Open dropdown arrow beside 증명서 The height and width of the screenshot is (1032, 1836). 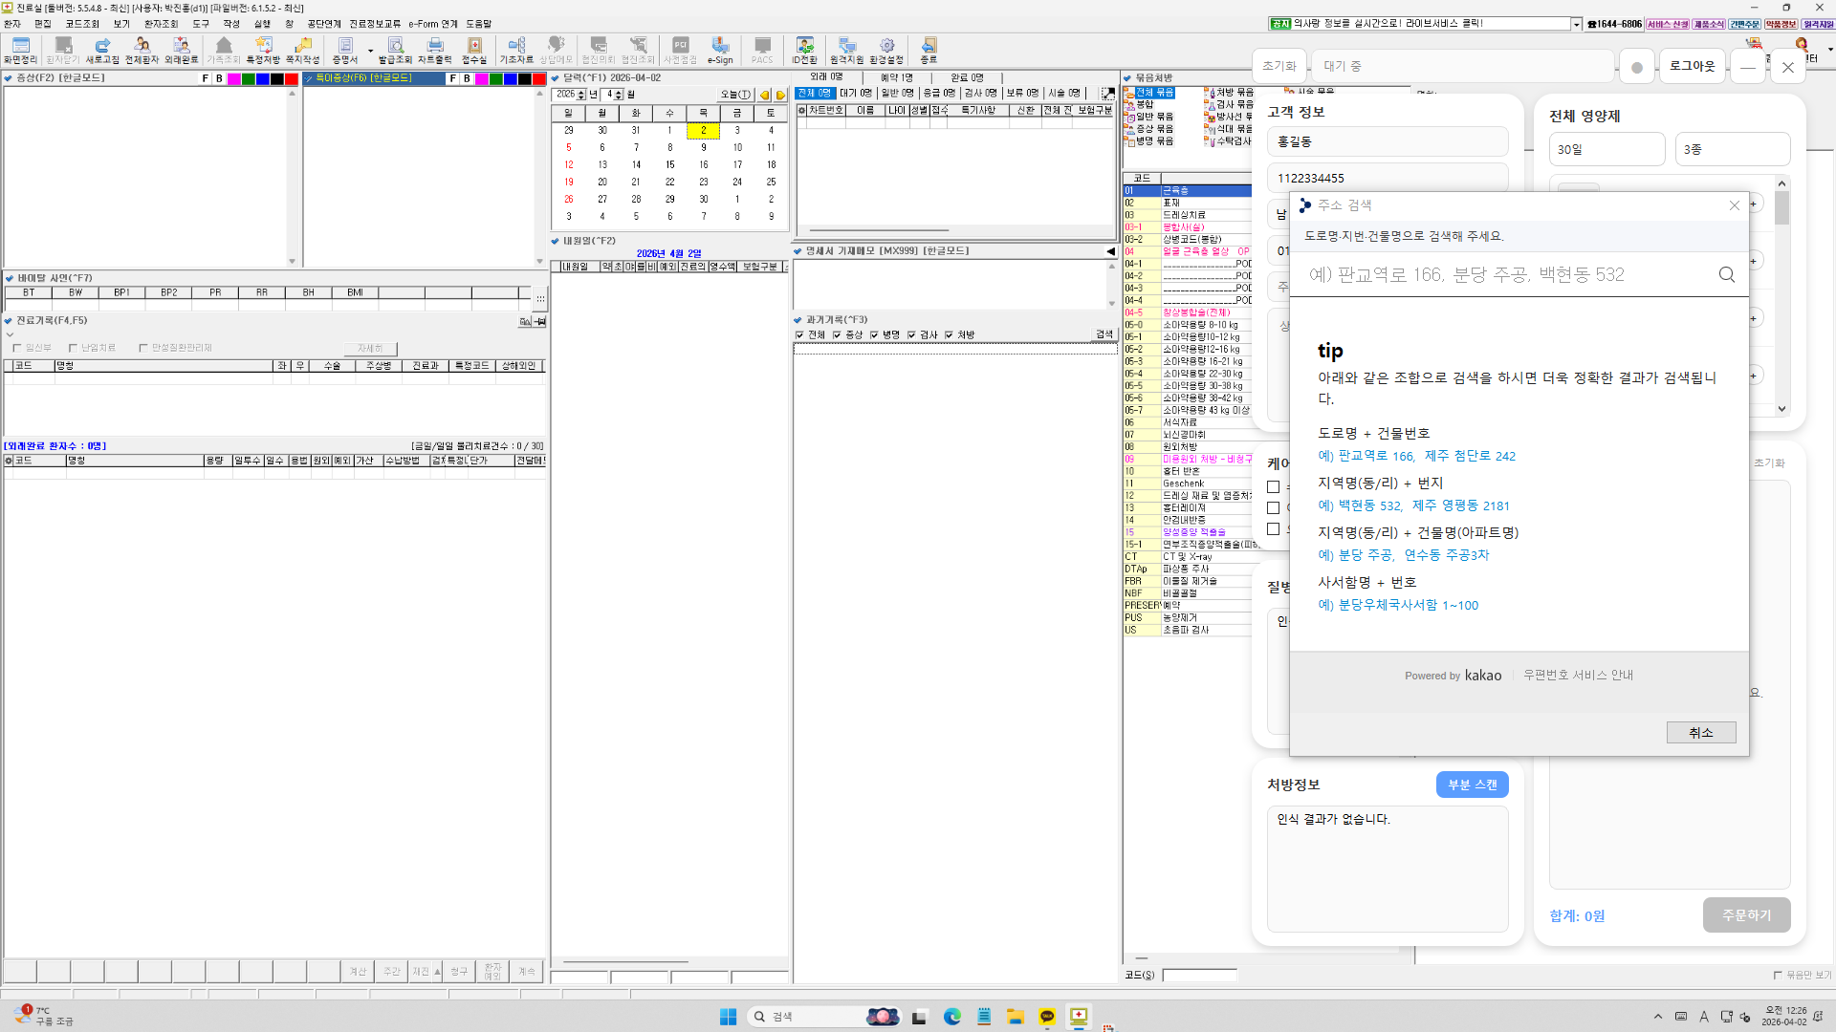(370, 52)
